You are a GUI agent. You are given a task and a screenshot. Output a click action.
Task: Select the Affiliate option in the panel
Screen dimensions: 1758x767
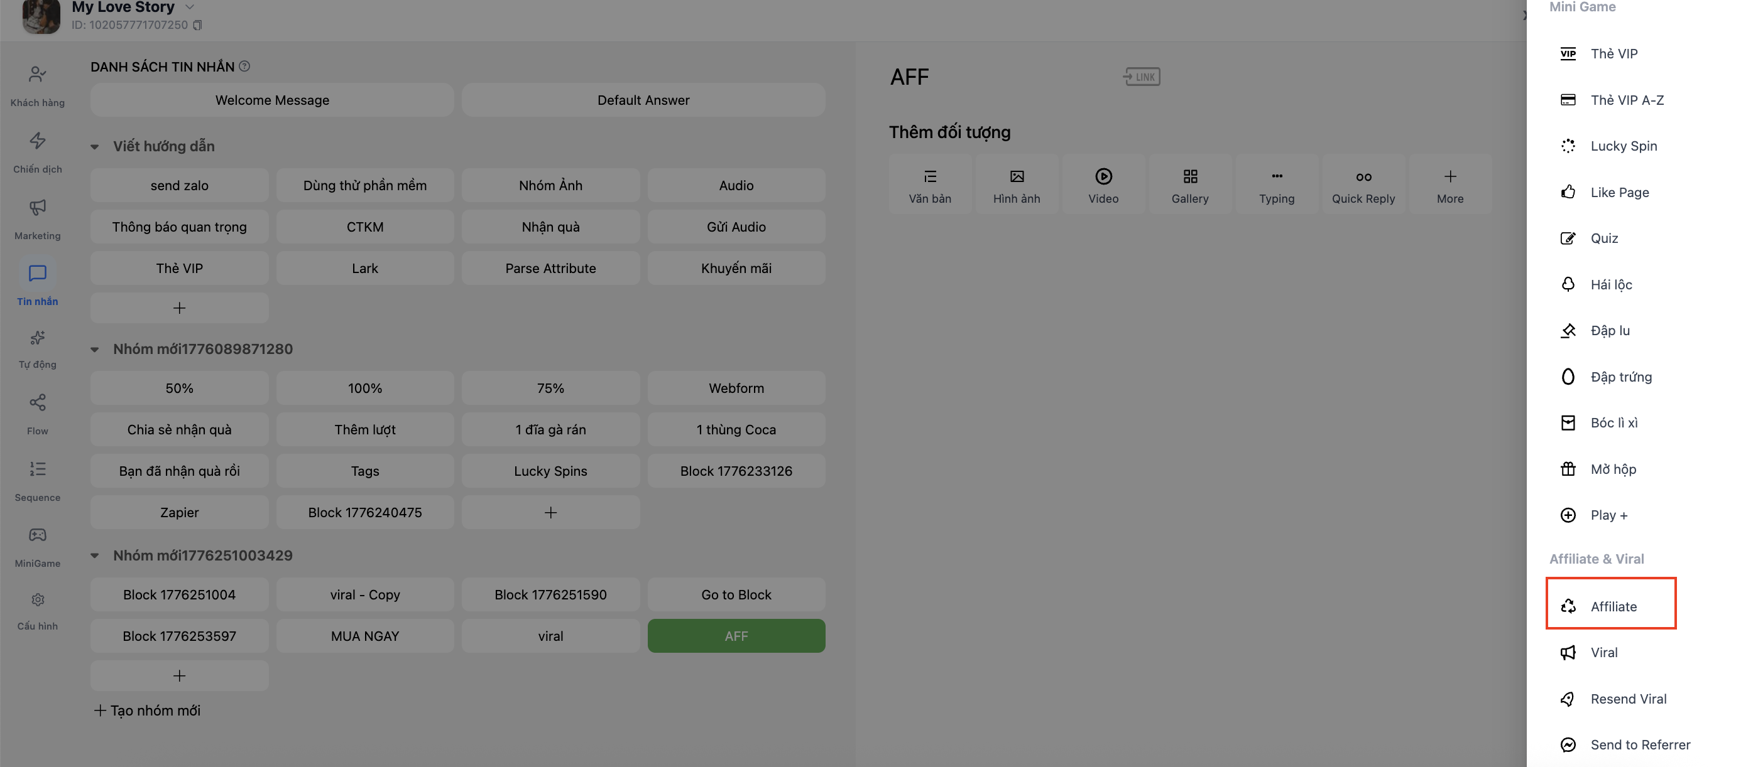pos(1612,606)
